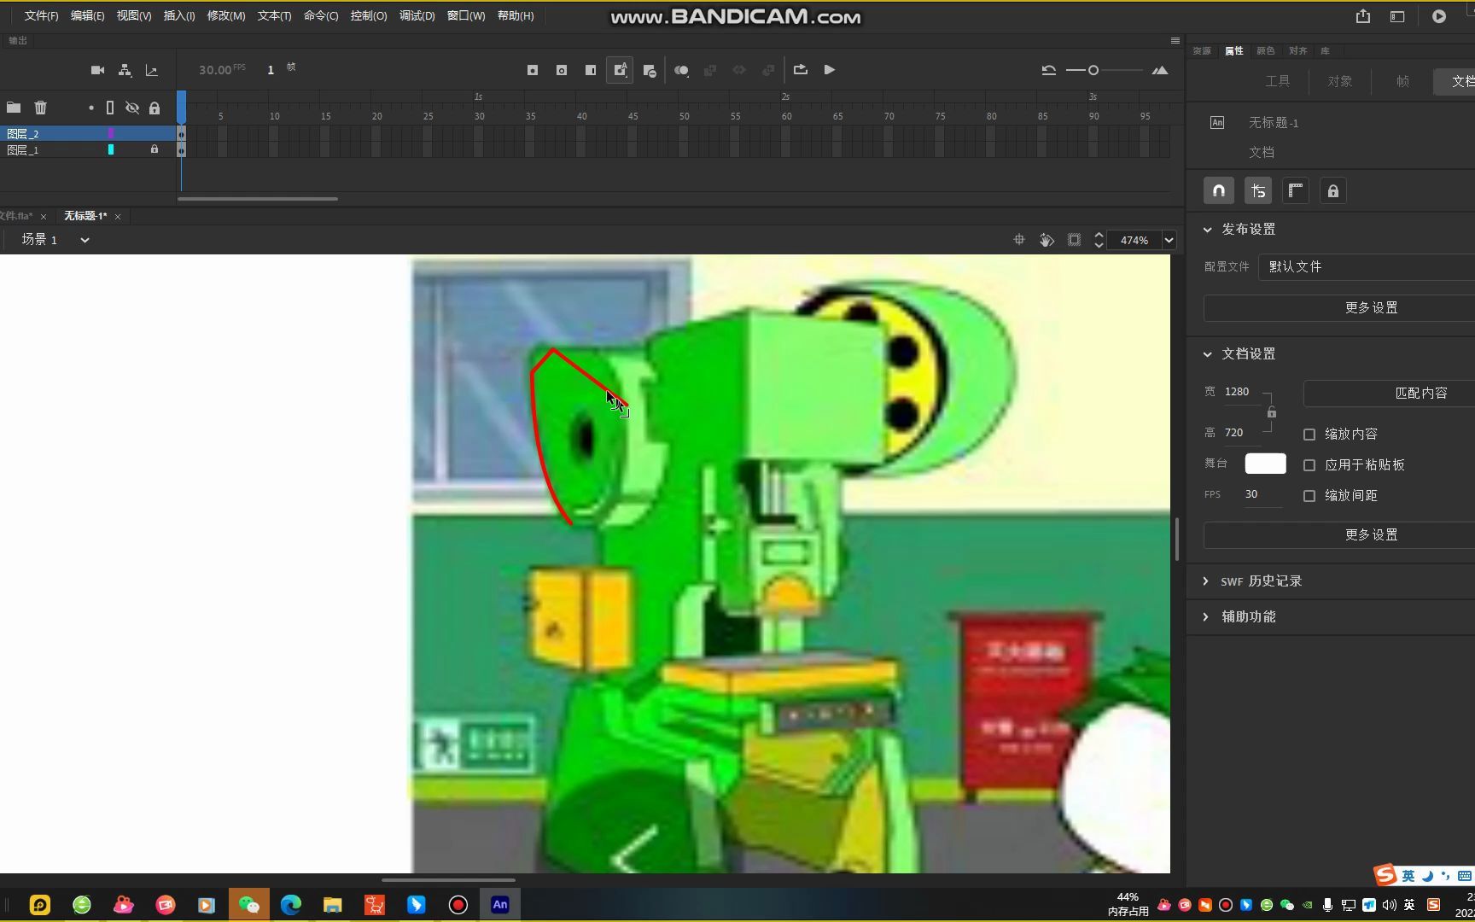The width and height of the screenshot is (1475, 922).
Task: Toggle the rulers button in properties
Action: [x=1296, y=190]
